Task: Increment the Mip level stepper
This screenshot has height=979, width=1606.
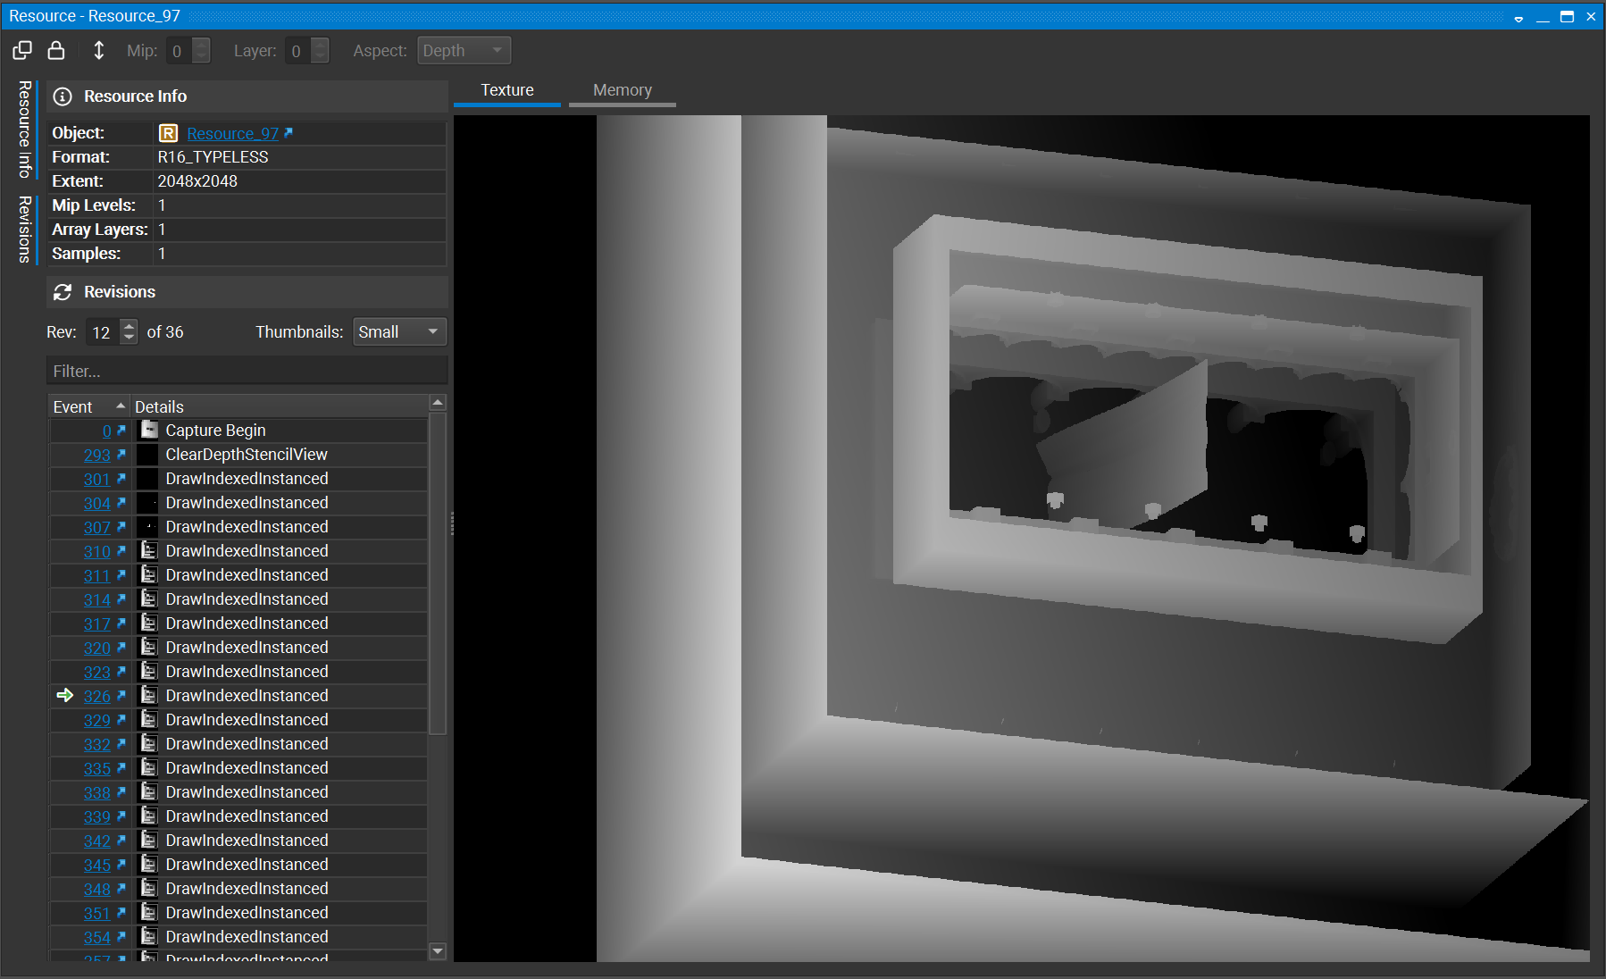Action: click(x=202, y=45)
